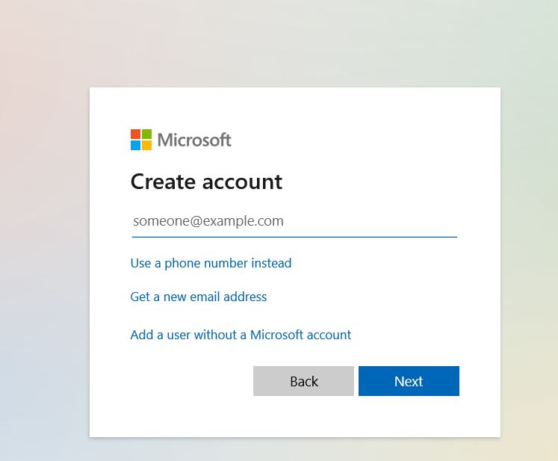The image size is (558, 461).
Task: Click the Microsoft wordmark text
Action: click(x=194, y=140)
